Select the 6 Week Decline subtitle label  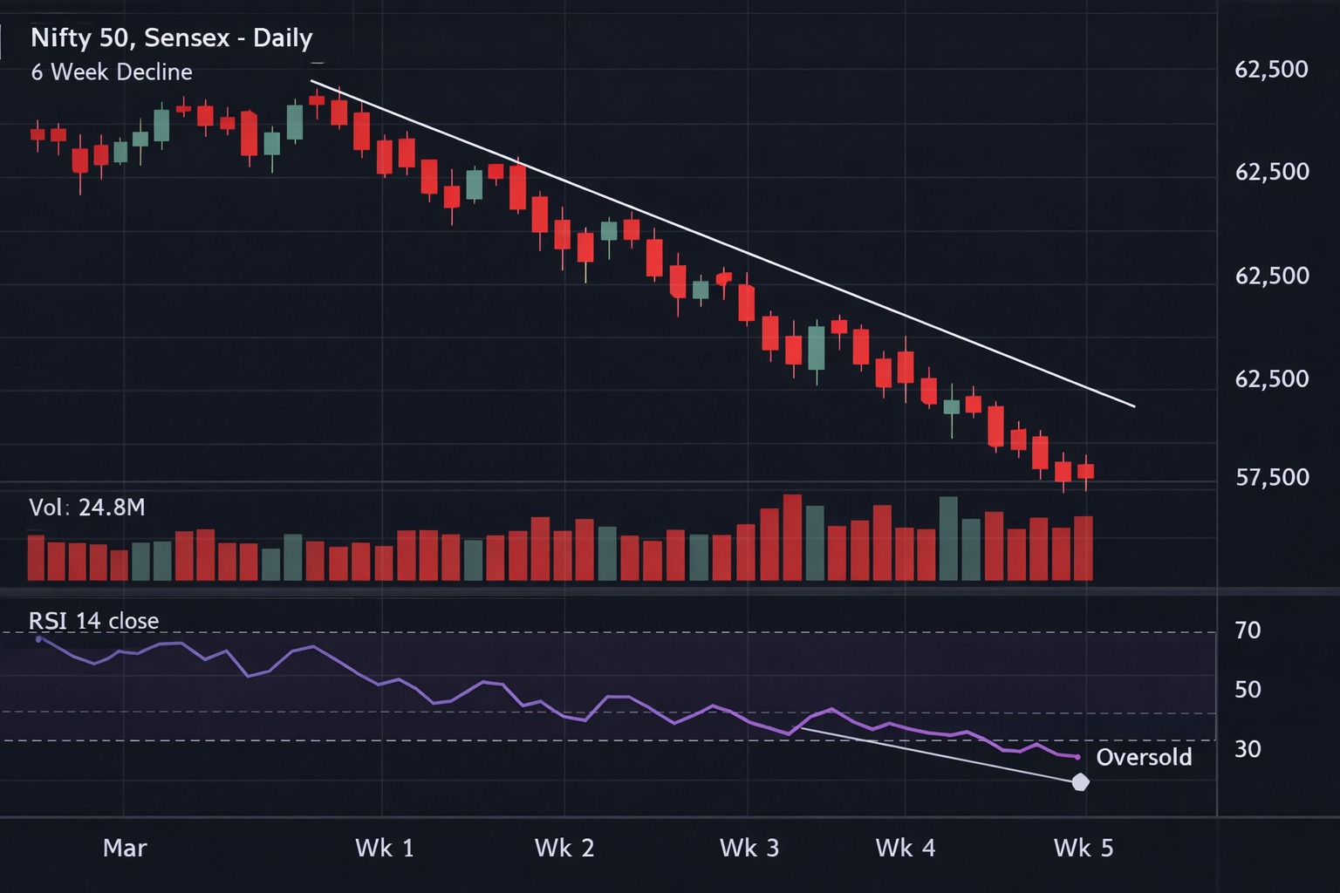(110, 72)
